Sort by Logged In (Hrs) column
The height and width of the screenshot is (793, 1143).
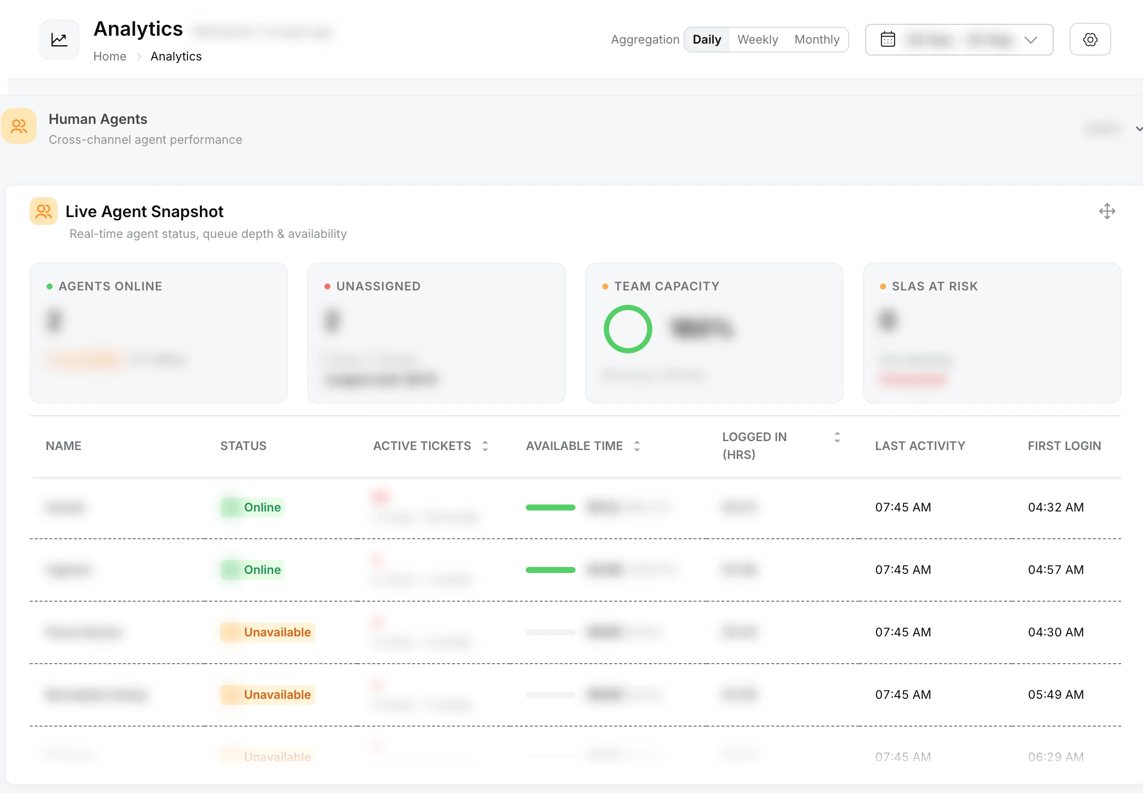[x=837, y=437]
